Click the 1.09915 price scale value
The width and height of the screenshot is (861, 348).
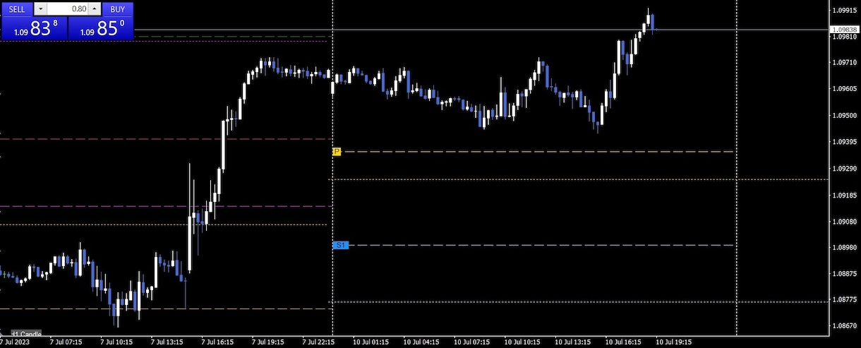pos(844,11)
